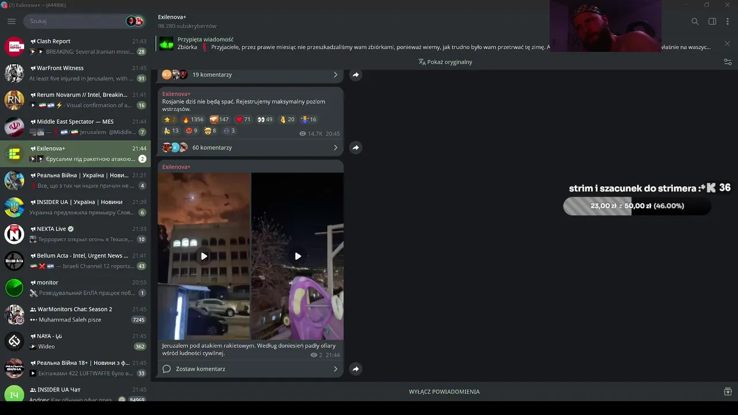Click the Bellum Acta avatar
The height and width of the screenshot is (415, 738).
[14, 261]
